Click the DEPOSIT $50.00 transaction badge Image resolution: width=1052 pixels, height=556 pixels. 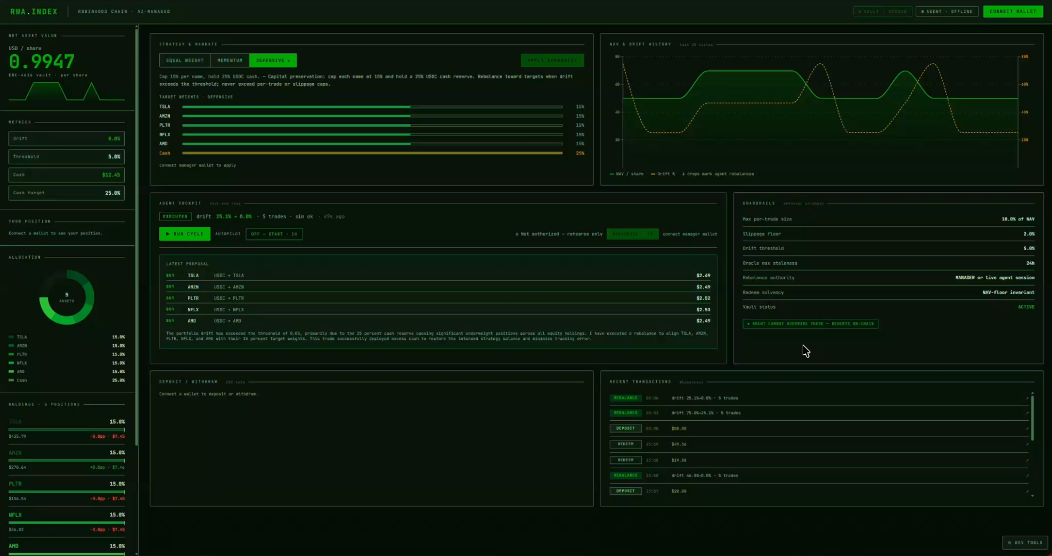625,428
